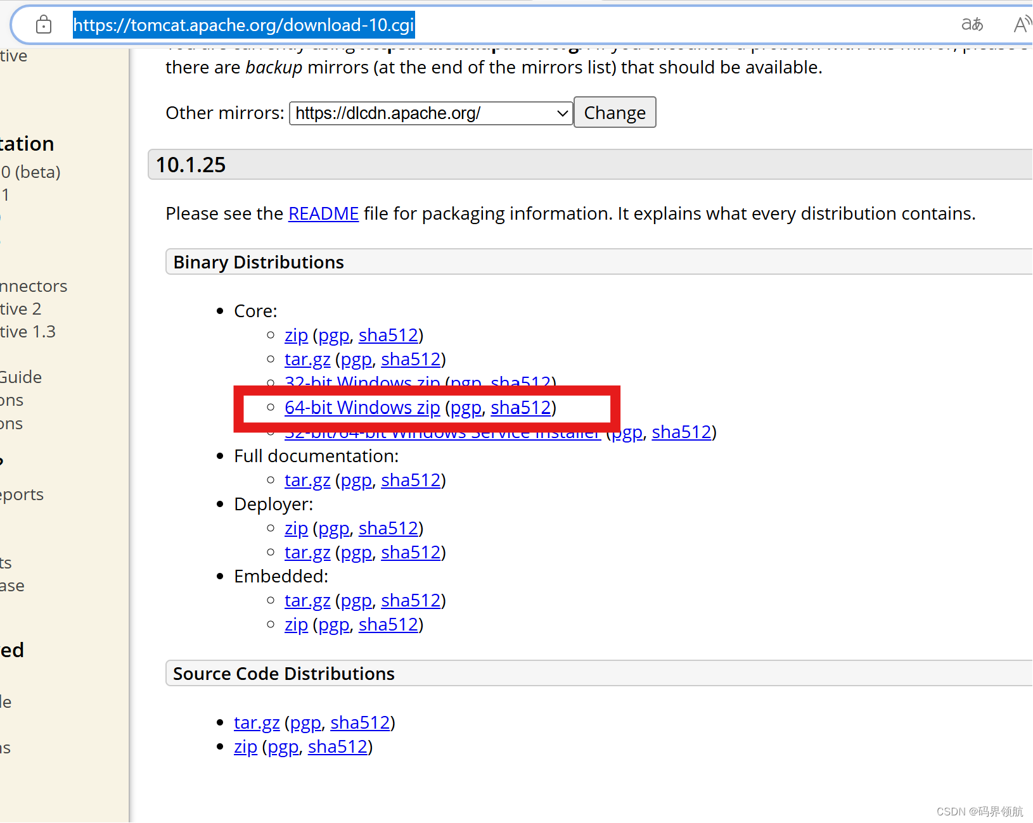The width and height of the screenshot is (1033, 823).
Task: Open Embedded zip pgp signature
Action: click(334, 624)
